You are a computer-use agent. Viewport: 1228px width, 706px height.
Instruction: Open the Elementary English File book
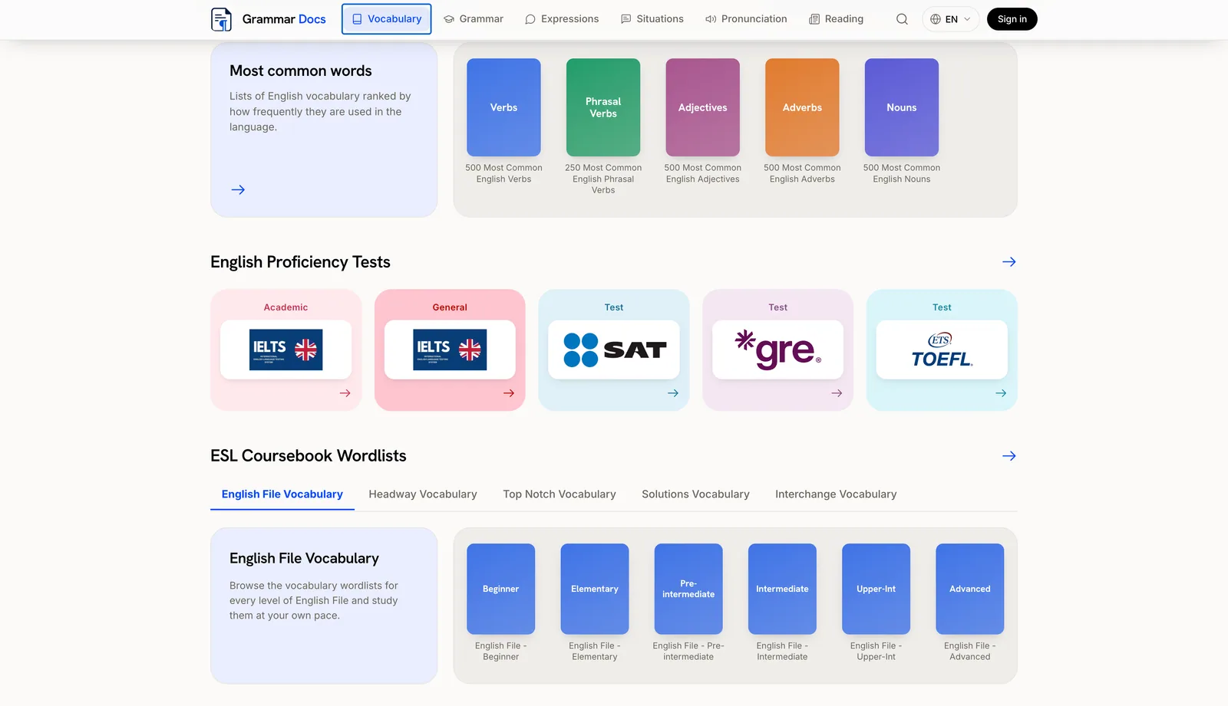pos(595,589)
